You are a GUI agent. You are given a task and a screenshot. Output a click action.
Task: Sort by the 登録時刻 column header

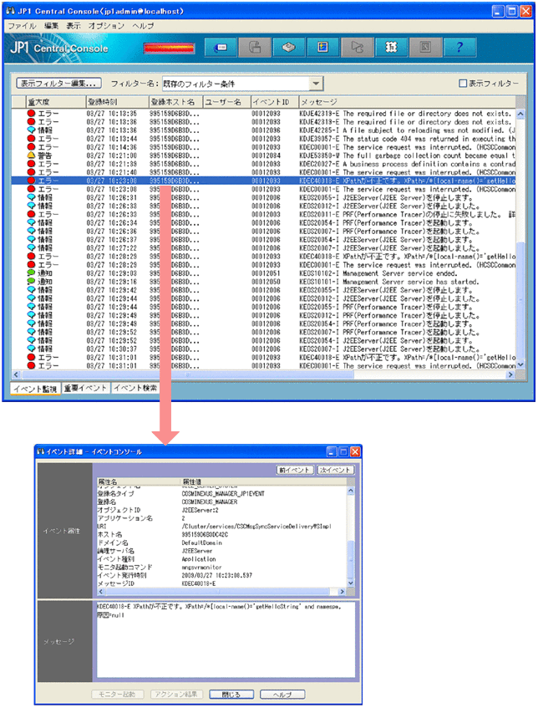(117, 102)
